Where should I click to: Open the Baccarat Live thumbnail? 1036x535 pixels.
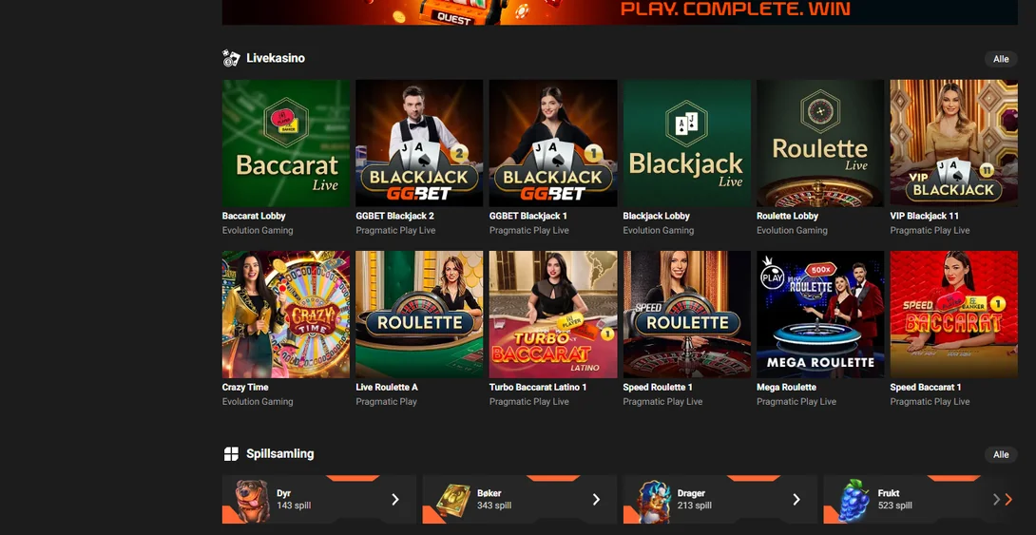click(286, 143)
